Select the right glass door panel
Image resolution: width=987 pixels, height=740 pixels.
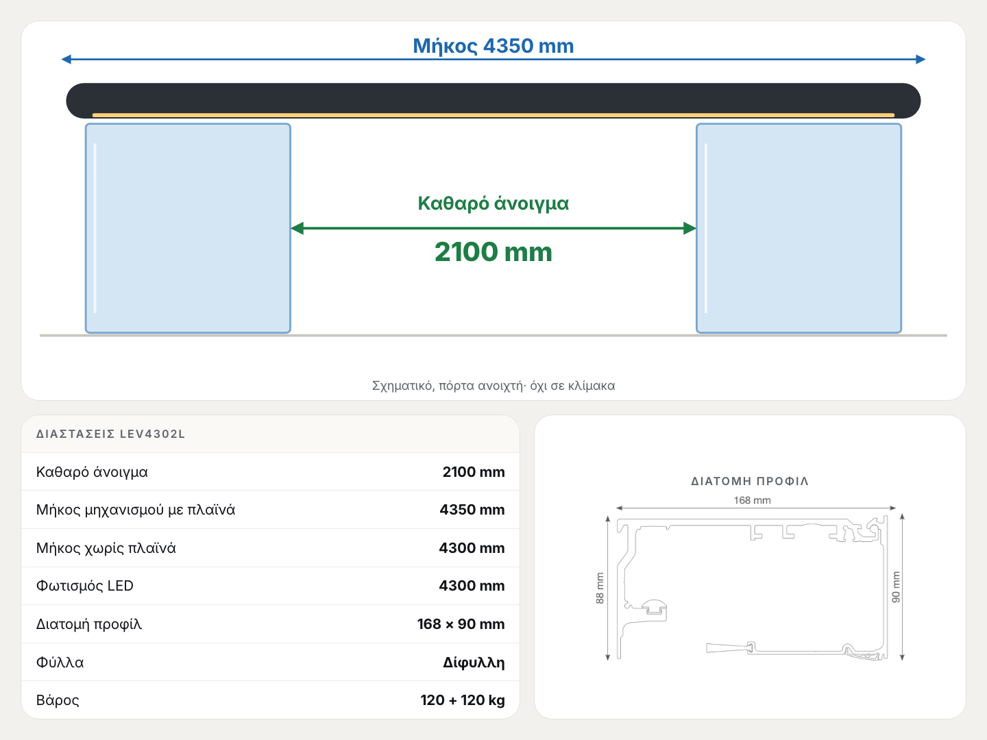click(x=799, y=228)
